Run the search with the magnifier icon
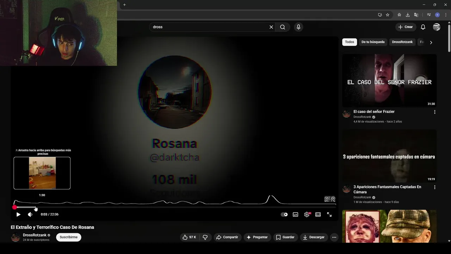Image resolution: width=451 pixels, height=254 pixels. (283, 27)
